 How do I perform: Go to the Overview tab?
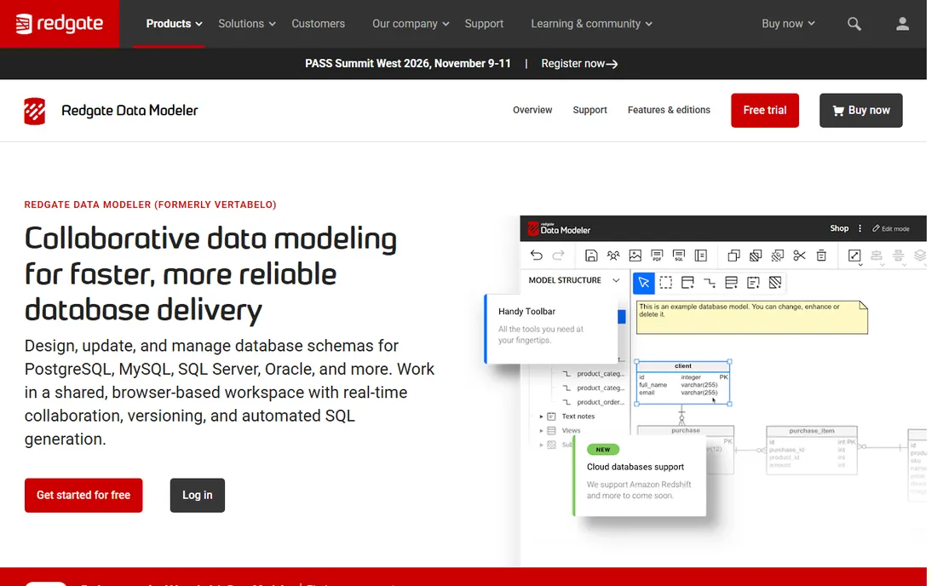[x=532, y=110]
